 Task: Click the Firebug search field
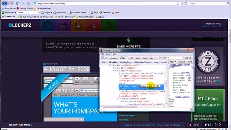coord(171,58)
